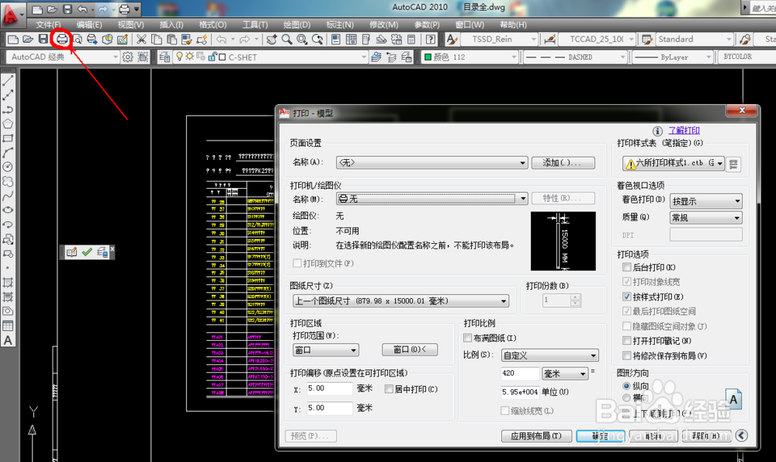776x462 pixels.
Task: Open the Plot Scale dropdown showing Custom
Action: (550, 355)
